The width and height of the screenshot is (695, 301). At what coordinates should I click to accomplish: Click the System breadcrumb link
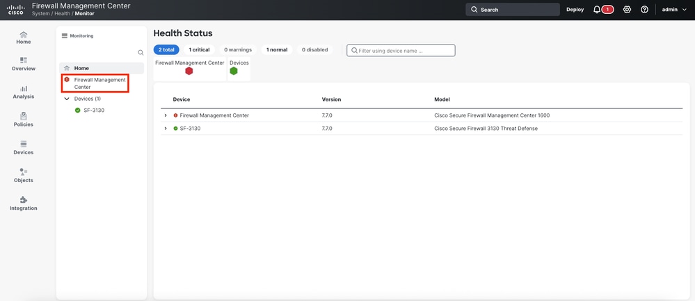[41, 14]
